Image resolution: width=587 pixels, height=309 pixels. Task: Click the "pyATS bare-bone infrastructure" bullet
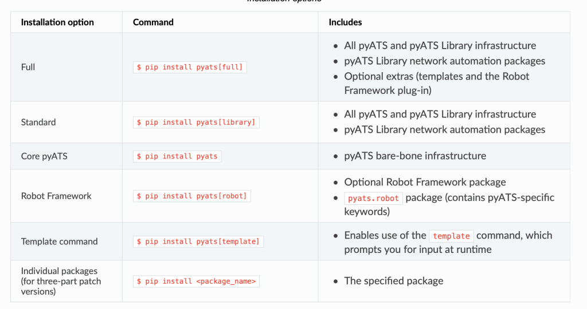point(415,156)
